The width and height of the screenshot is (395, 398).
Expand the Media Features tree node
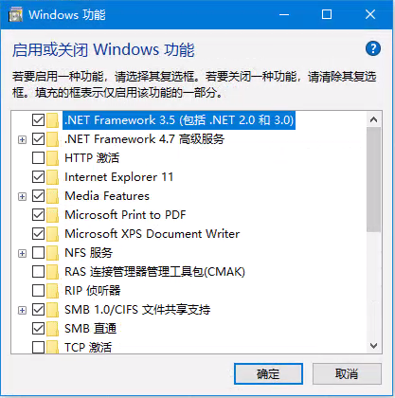point(22,196)
